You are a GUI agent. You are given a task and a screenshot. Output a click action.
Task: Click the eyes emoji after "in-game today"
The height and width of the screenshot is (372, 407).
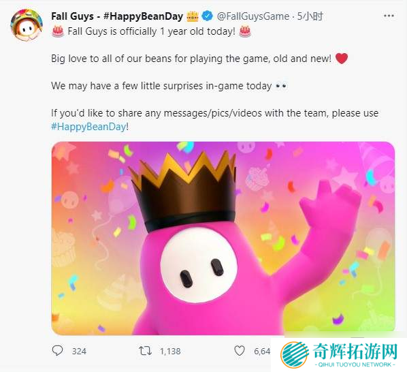pos(281,86)
